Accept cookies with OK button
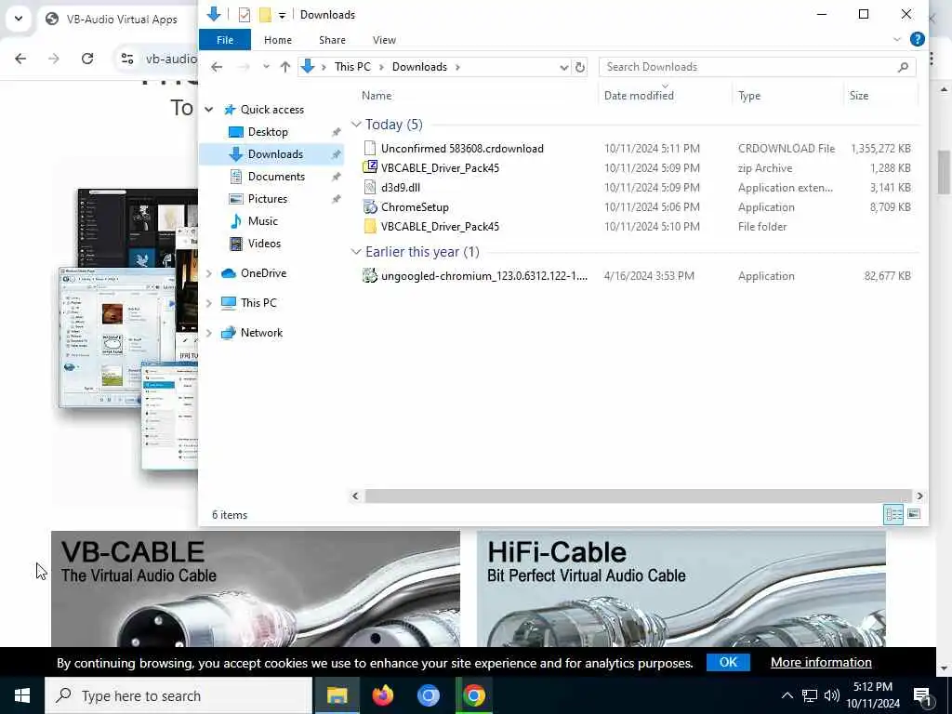The width and height of the screenshot is (952, 714). tap(728, 662)
